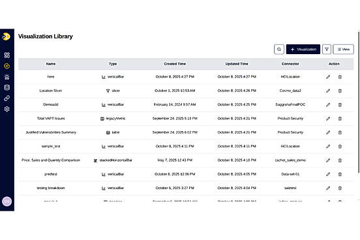Click the add Visualization button
The width and height of the screenshot is (360, 240).
point(303,50)
